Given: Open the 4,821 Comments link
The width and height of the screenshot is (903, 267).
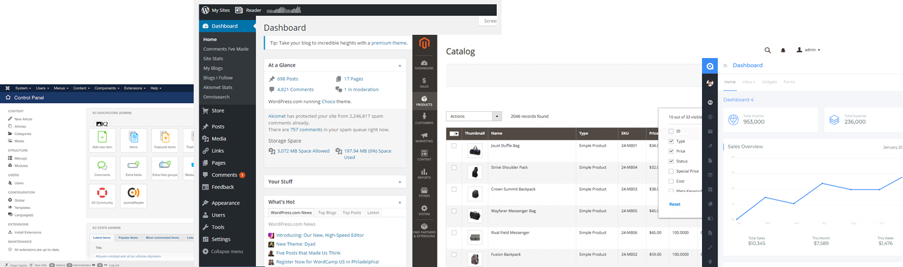Looking at the screenshot, I should (295, 90).
